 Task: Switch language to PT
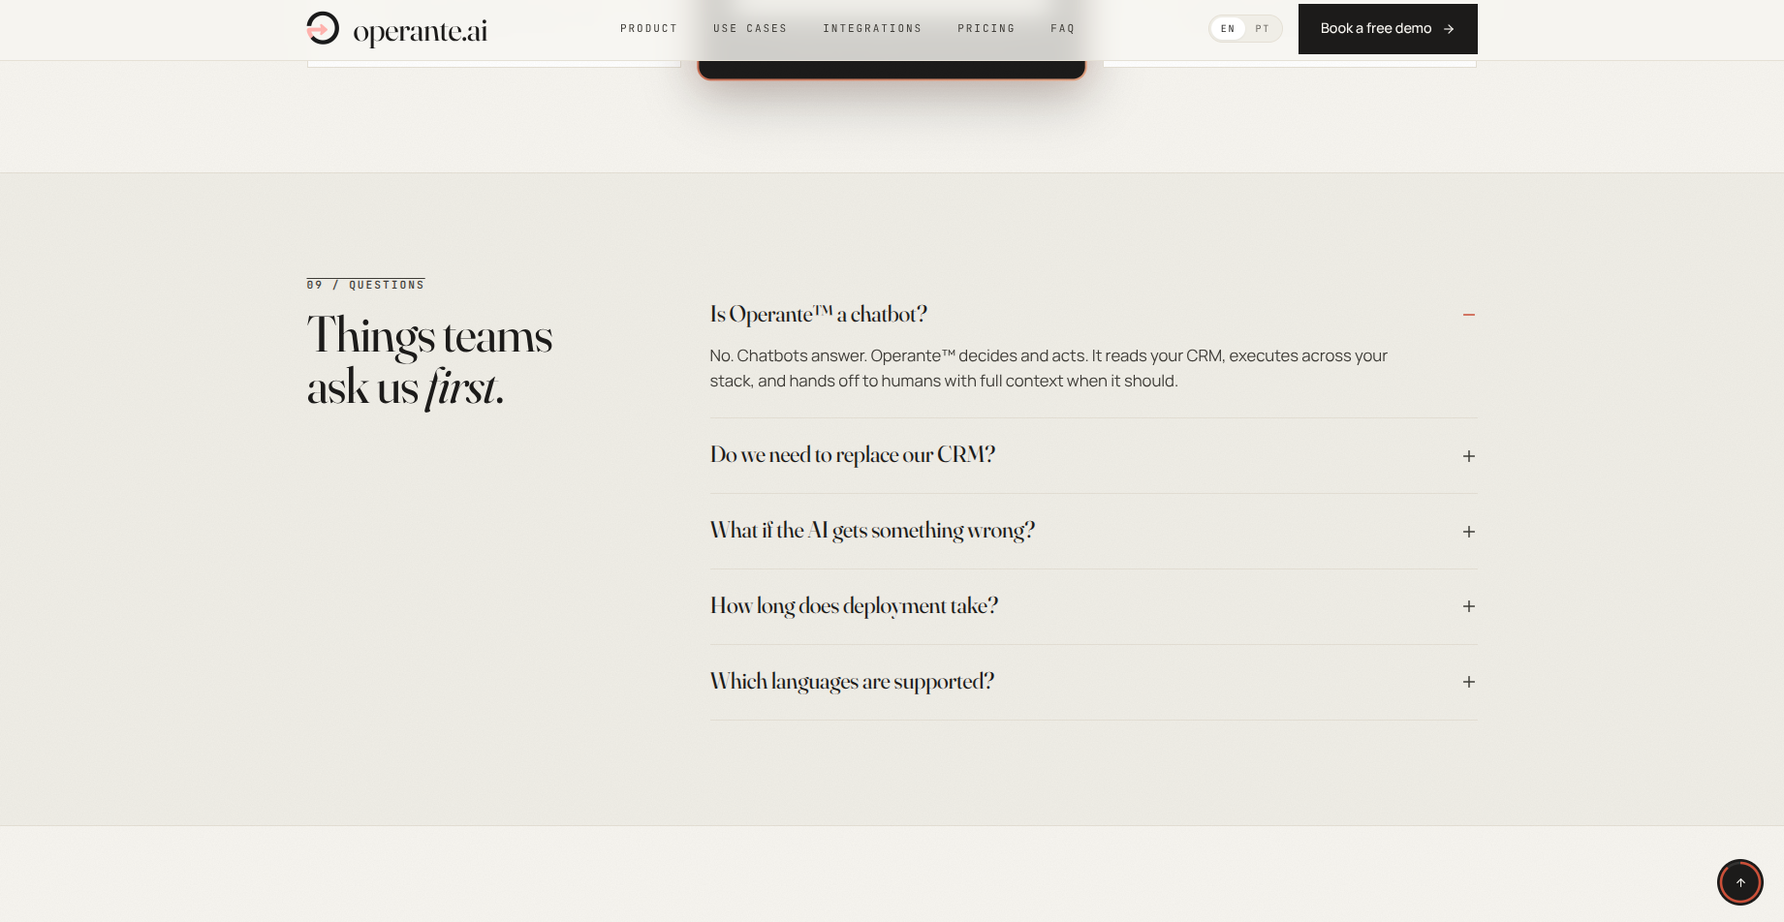(1262, 28)
